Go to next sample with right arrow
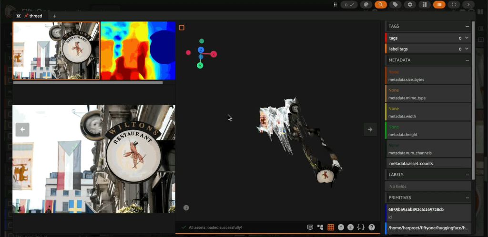This screenshot has width=488, height=237. [370, 129]
